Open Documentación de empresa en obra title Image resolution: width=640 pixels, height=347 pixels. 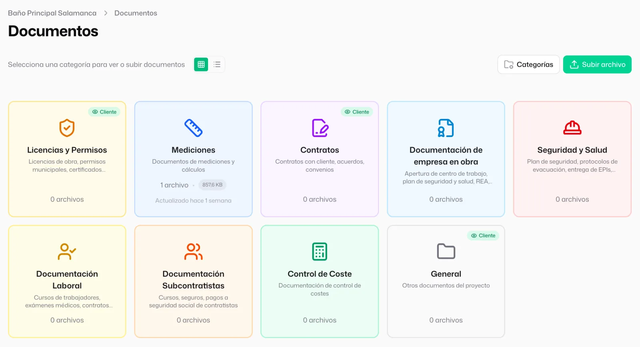[x=446, y=156]
